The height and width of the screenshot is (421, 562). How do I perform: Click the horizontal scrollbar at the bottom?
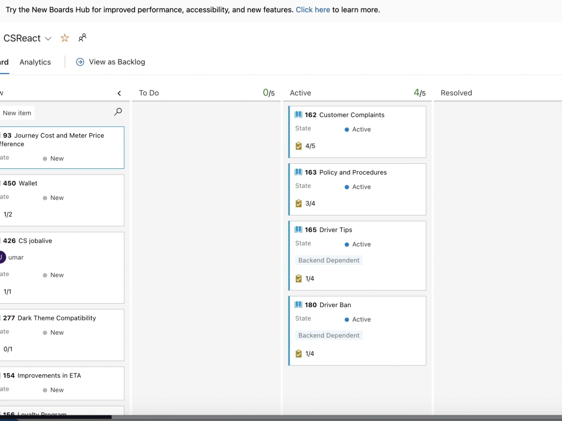[x=56, y=417]
